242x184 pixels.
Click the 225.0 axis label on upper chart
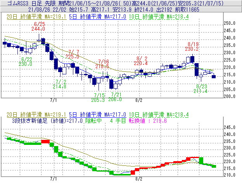pos(230,60)
